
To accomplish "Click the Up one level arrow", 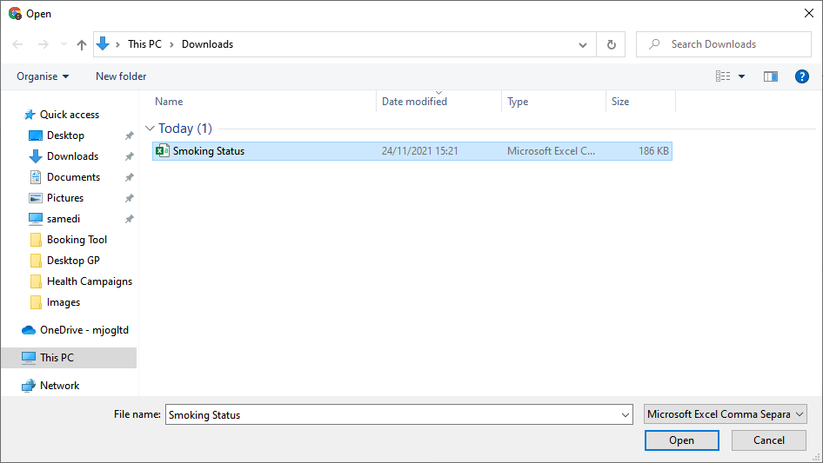I will (82, 44).
